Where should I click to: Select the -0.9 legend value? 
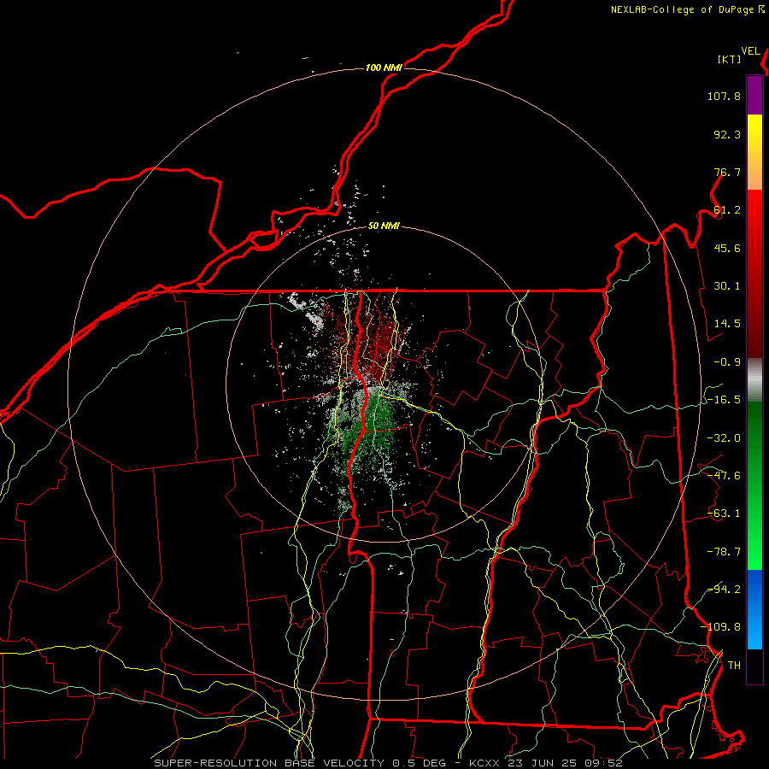pos(727,362)
